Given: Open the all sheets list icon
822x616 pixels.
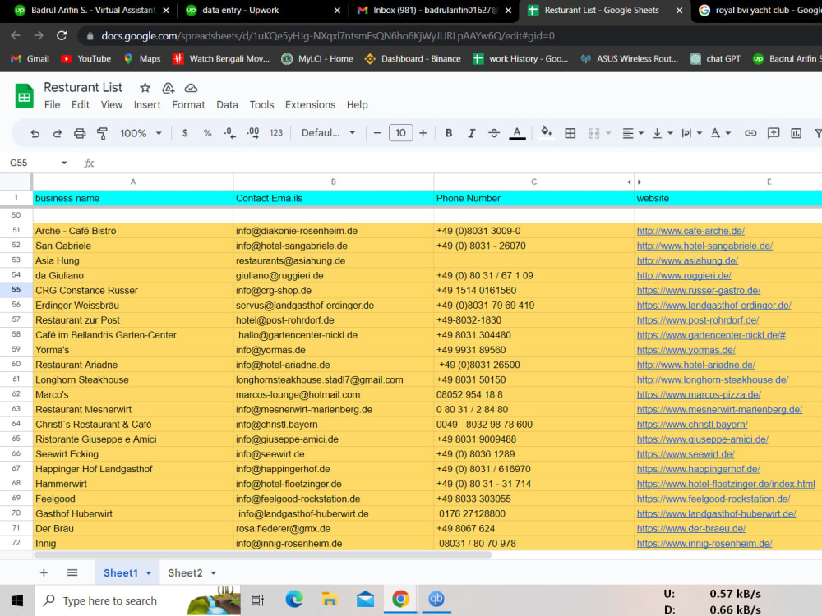Looking at the screenshot, I should click(x=72, y=573).
